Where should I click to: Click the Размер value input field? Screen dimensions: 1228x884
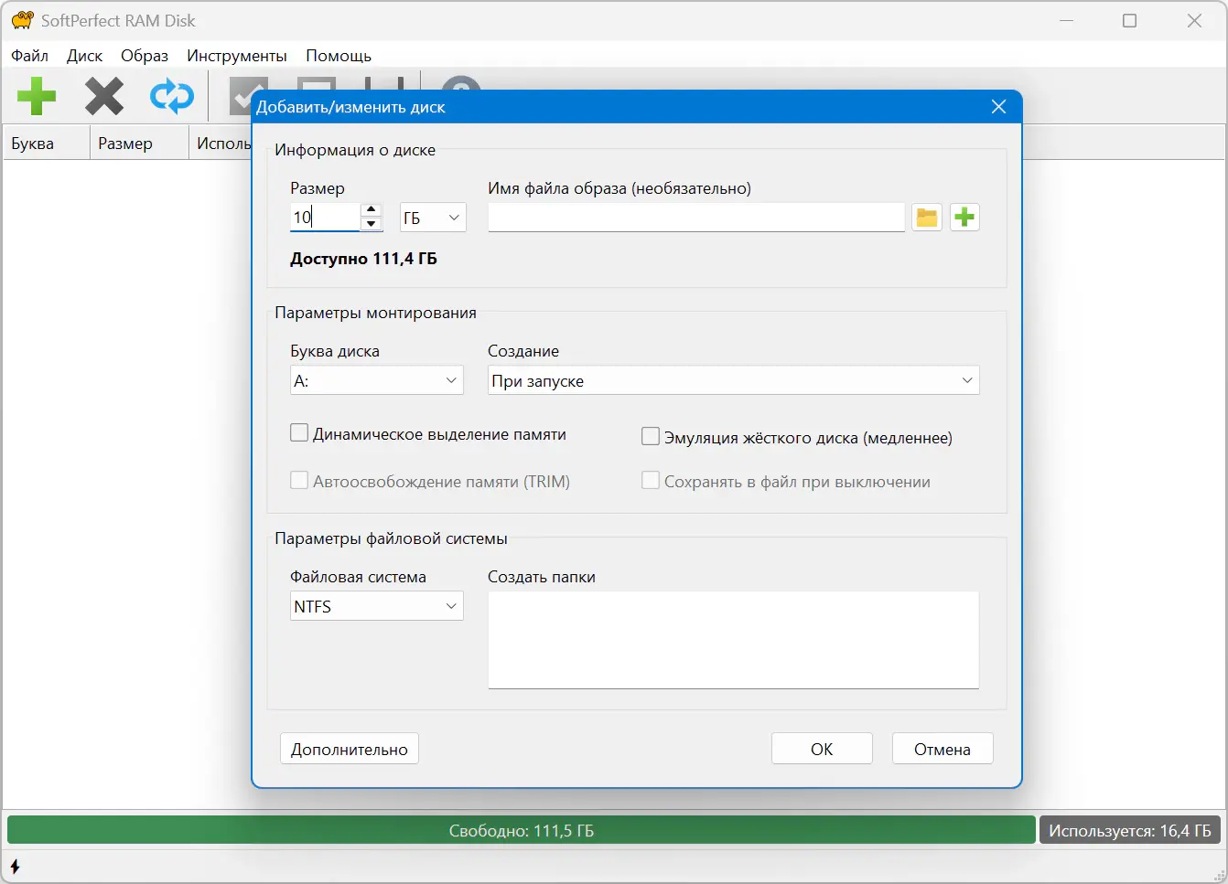click(x=325, y=218)
